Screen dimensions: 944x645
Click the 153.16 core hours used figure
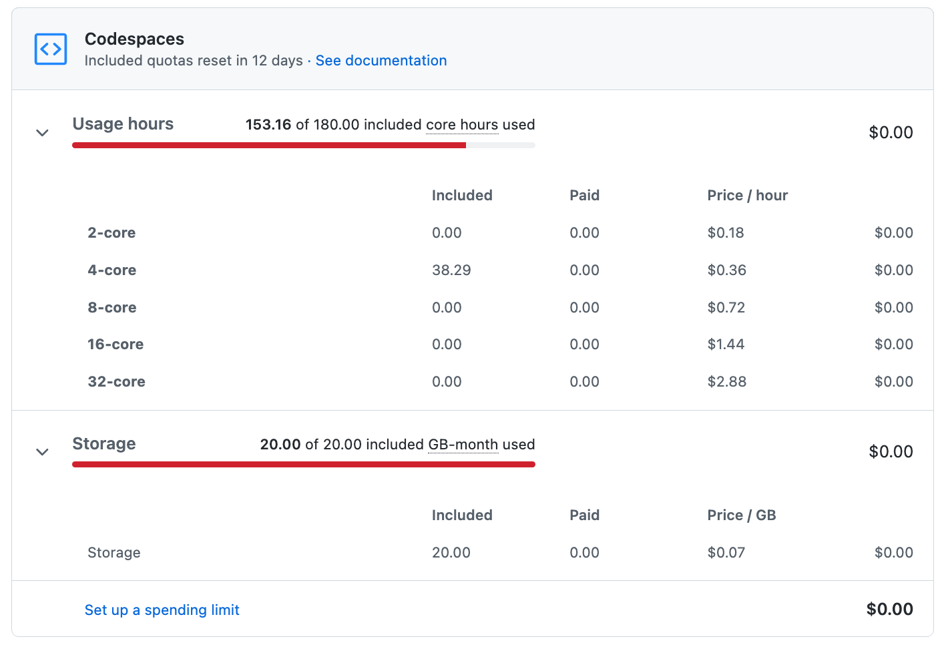(268, 125)
